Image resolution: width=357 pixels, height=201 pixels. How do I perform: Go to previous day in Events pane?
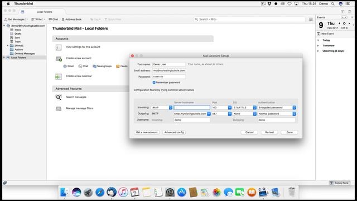(x=339, y=23)
